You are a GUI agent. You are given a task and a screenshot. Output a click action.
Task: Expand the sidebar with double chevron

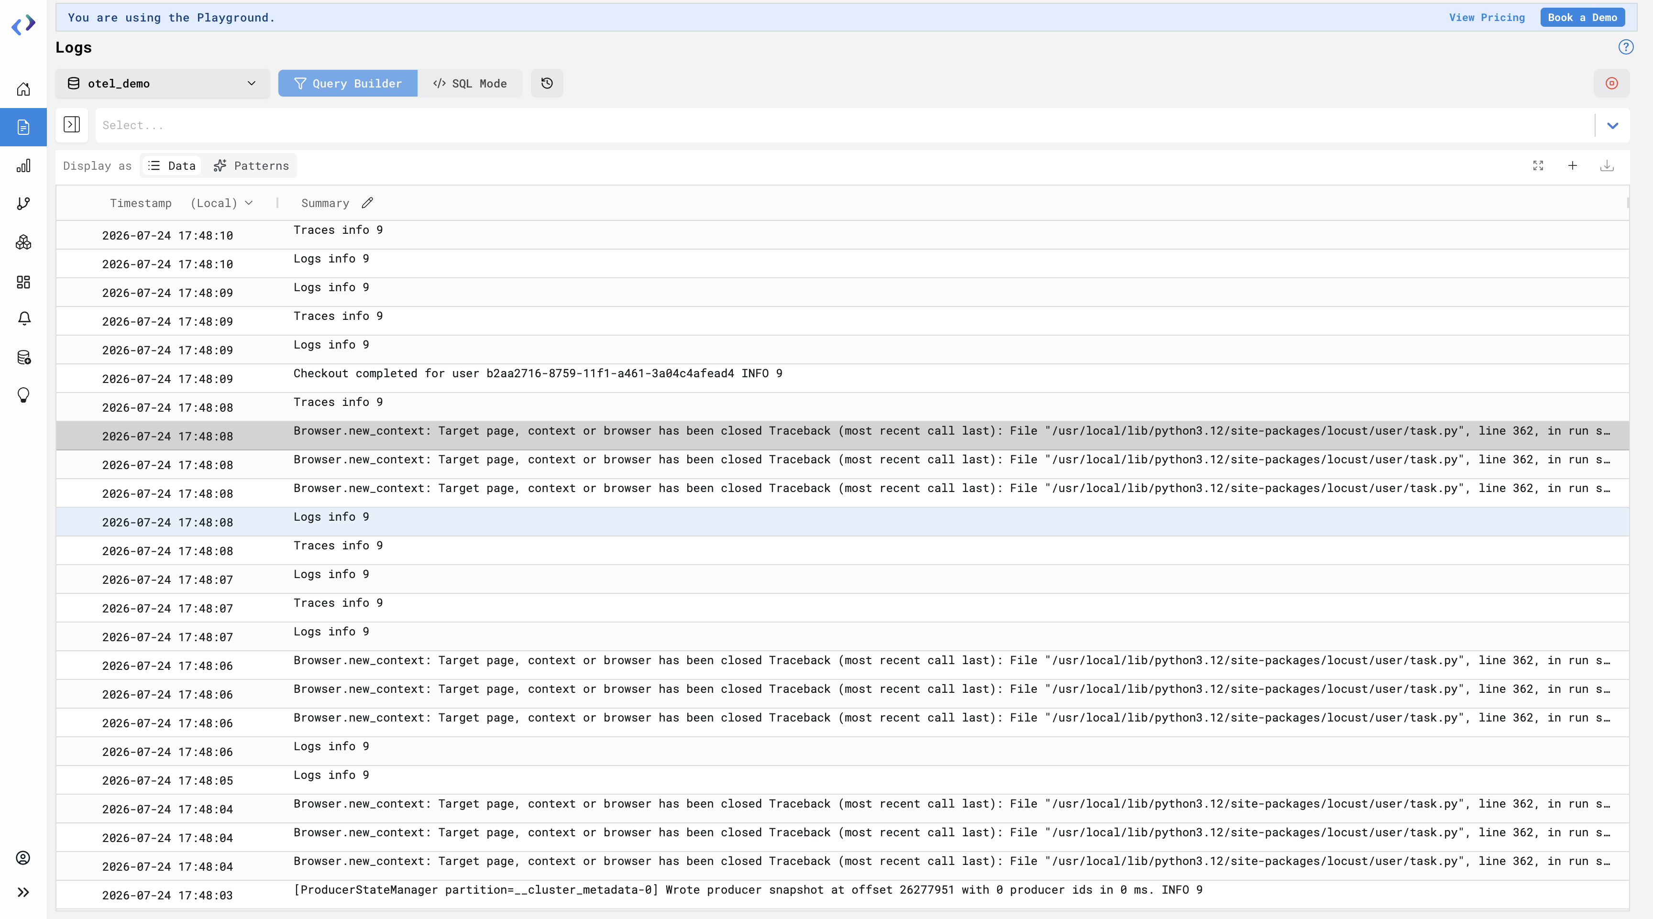coord(24,892)
